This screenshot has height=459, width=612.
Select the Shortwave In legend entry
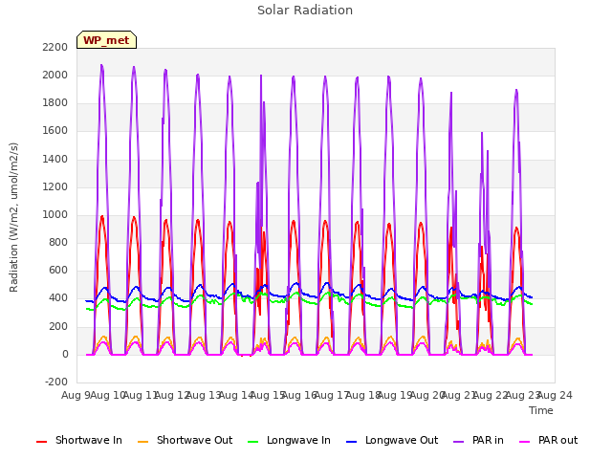pyautogui.click(x=79, y=440)
